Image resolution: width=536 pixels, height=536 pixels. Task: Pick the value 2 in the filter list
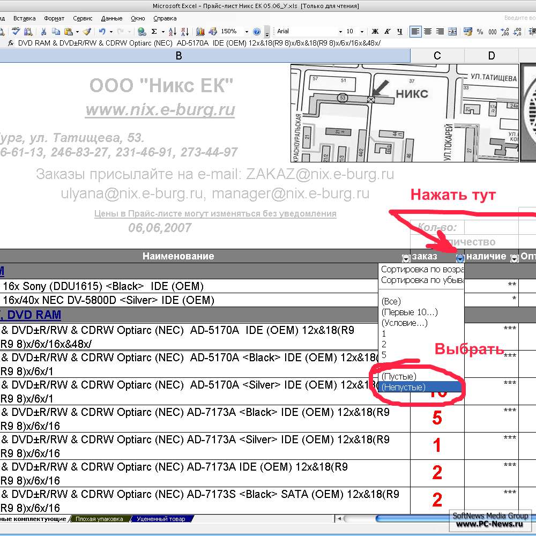tap(421, 344)
